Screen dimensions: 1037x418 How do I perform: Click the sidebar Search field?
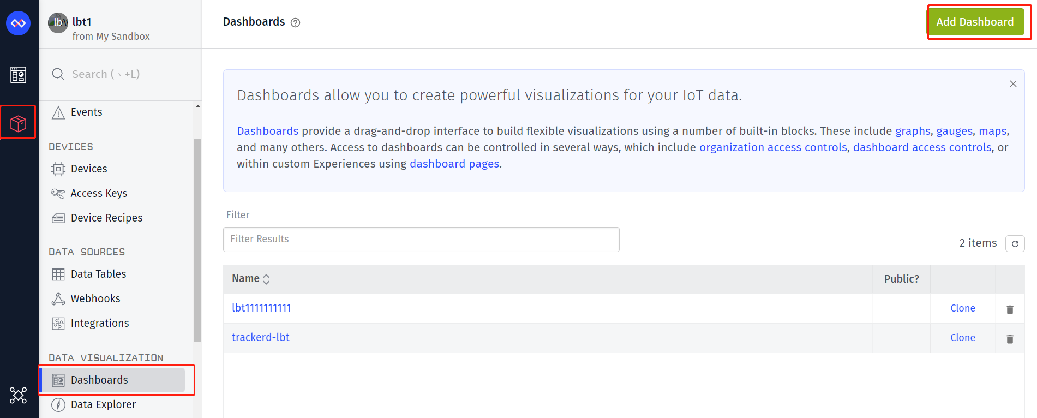click(x=121, y=74)
